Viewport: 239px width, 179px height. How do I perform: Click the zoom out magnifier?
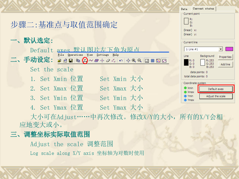tap(139, 61)
